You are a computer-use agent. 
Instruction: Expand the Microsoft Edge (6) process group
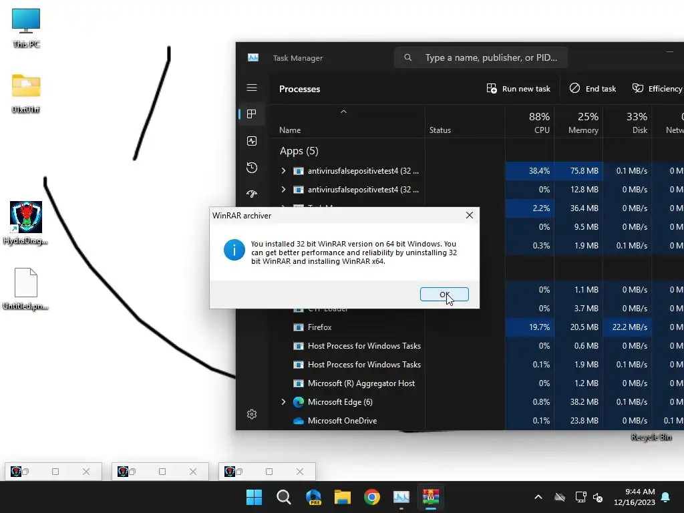pos(283,401)
